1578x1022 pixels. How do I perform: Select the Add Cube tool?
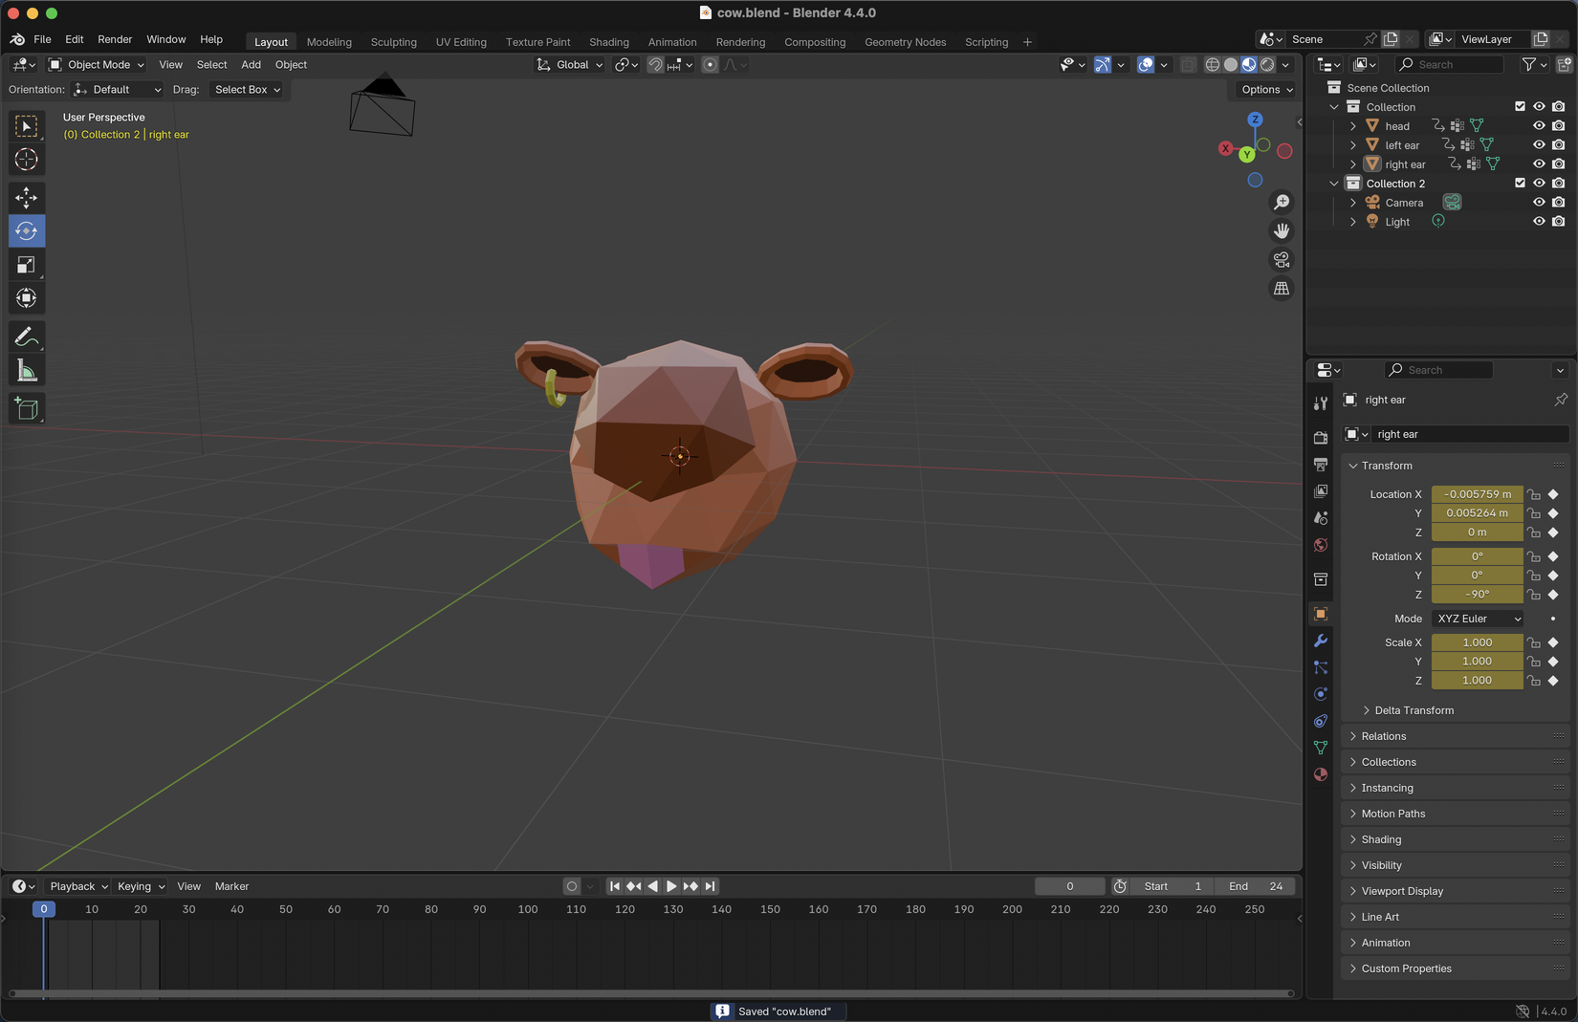tap(26, 409)
